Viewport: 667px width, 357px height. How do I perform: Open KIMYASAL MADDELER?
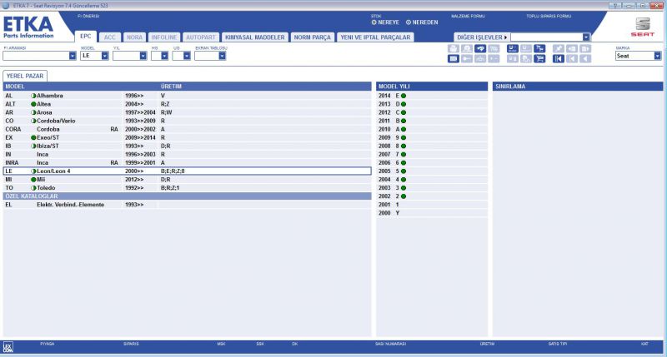coord(255,37)
